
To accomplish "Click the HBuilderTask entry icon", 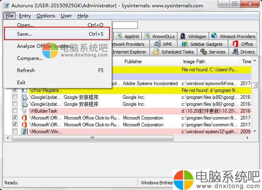I will coord(24,111).
